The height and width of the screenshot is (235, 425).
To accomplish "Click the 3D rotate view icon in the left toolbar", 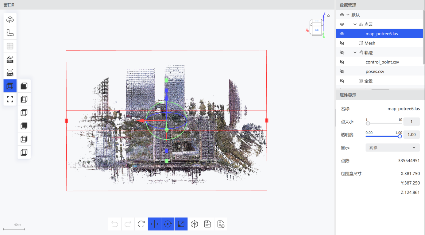I will pos(10,20).
